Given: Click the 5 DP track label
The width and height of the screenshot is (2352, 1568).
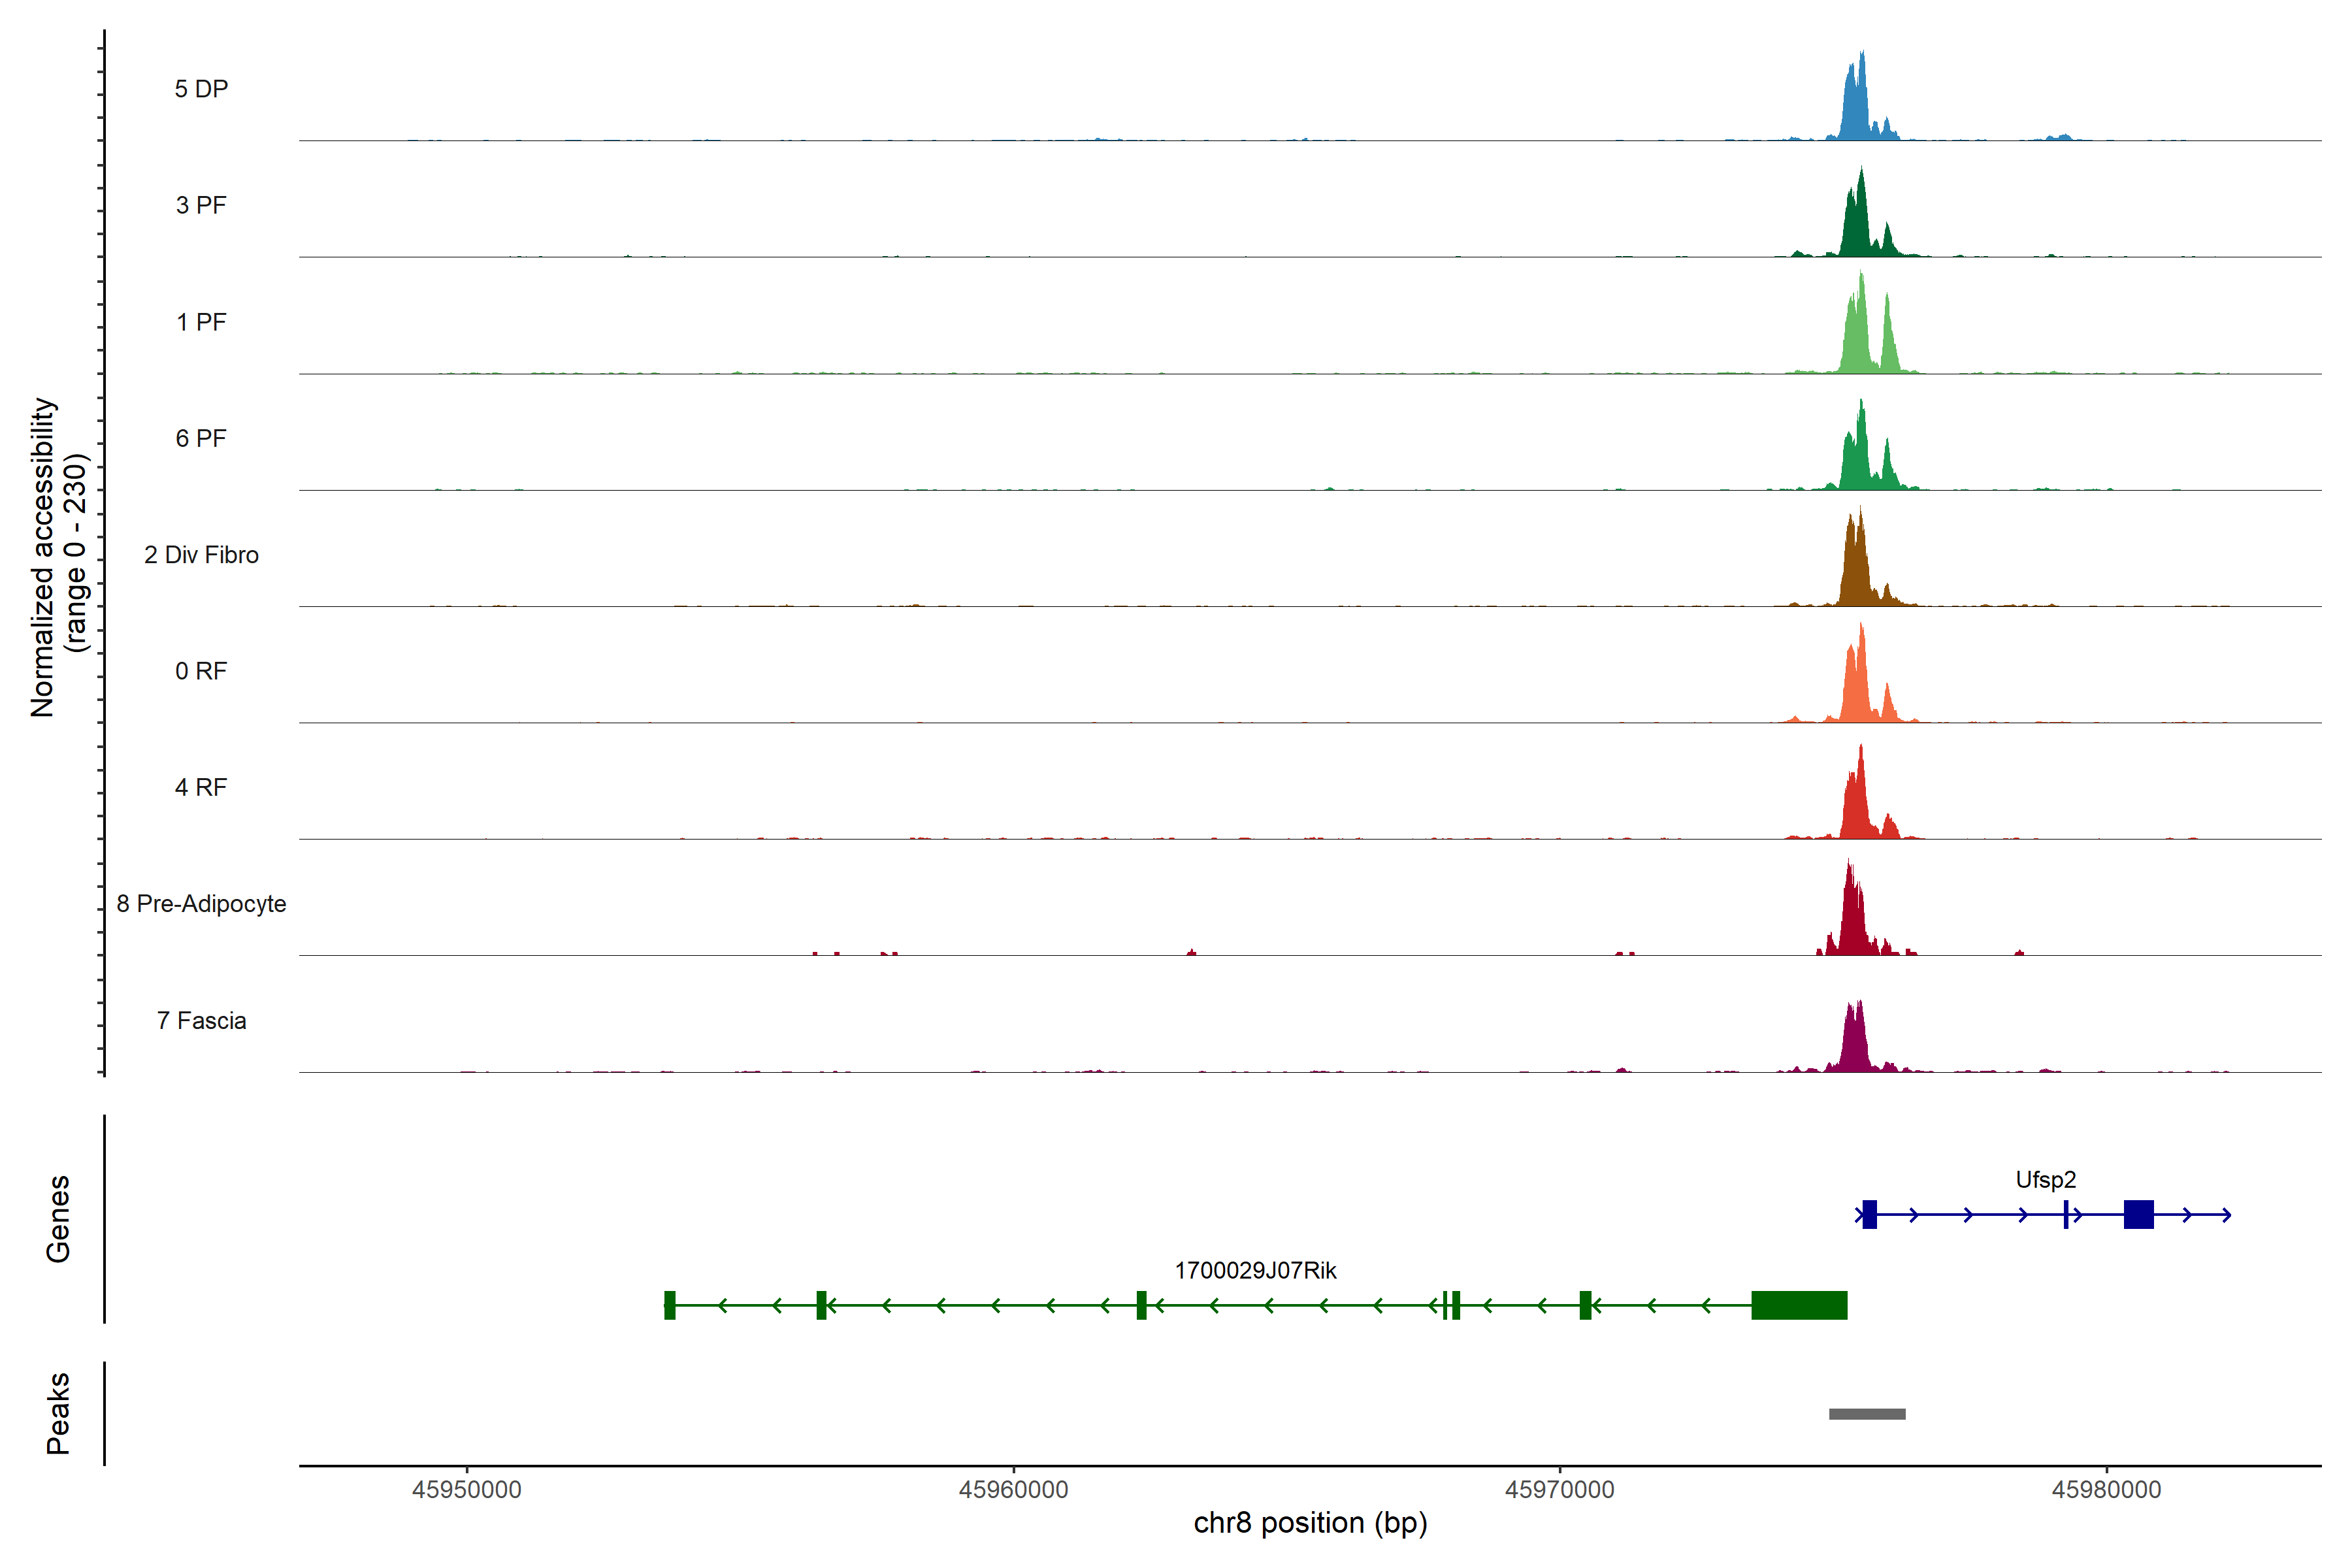Looking at the screenshot, I should [201, 89].
